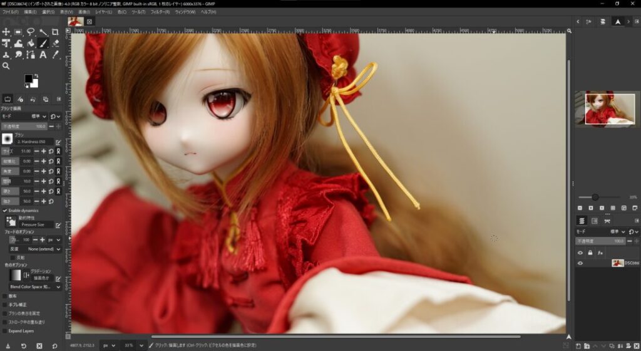
Task: Toggle visibility eye of DSC086 layer
Action: 580,263
